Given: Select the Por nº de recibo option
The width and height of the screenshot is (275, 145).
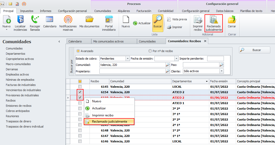Looking at the screenshot, I should click(150, 51).
